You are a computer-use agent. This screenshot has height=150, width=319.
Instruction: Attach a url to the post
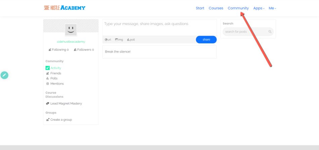coord(108,40)
